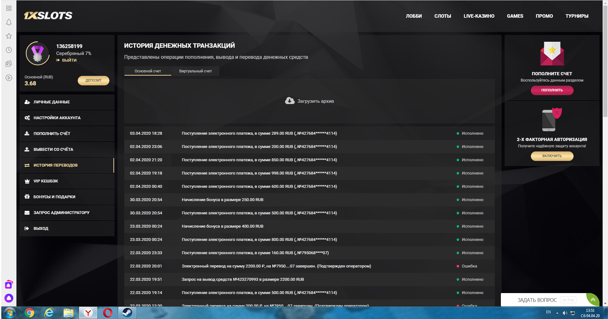Open ЛИЧНЫЕ ДАННЫЕ in the account menu
This screenshot has width=608, height=319.
[67, 102]
